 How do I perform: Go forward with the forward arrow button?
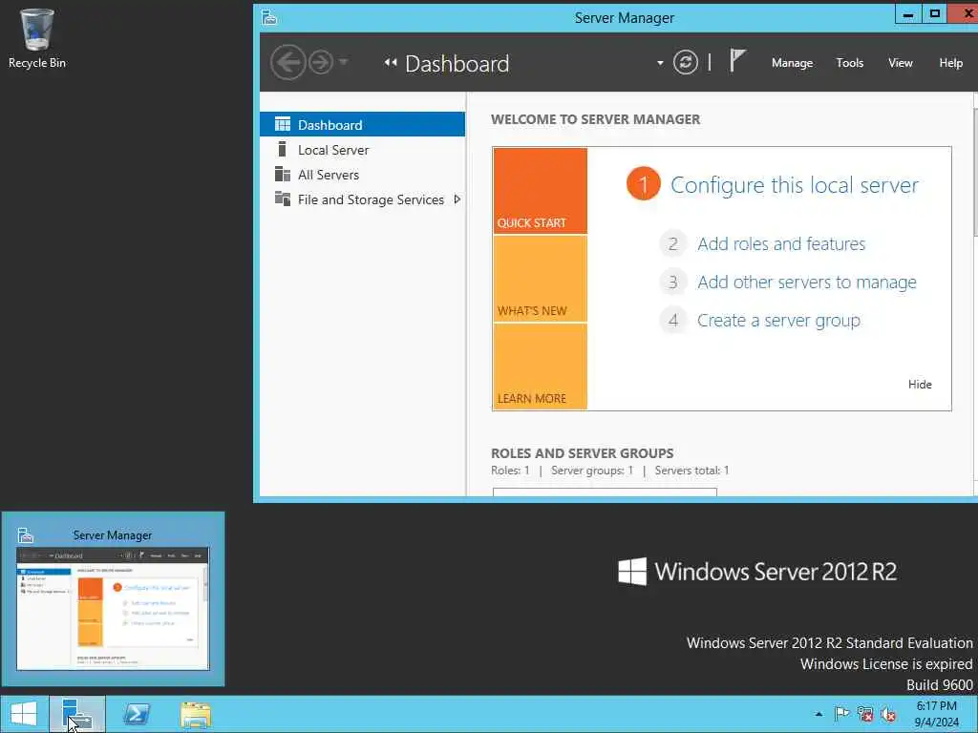[321, 62]
